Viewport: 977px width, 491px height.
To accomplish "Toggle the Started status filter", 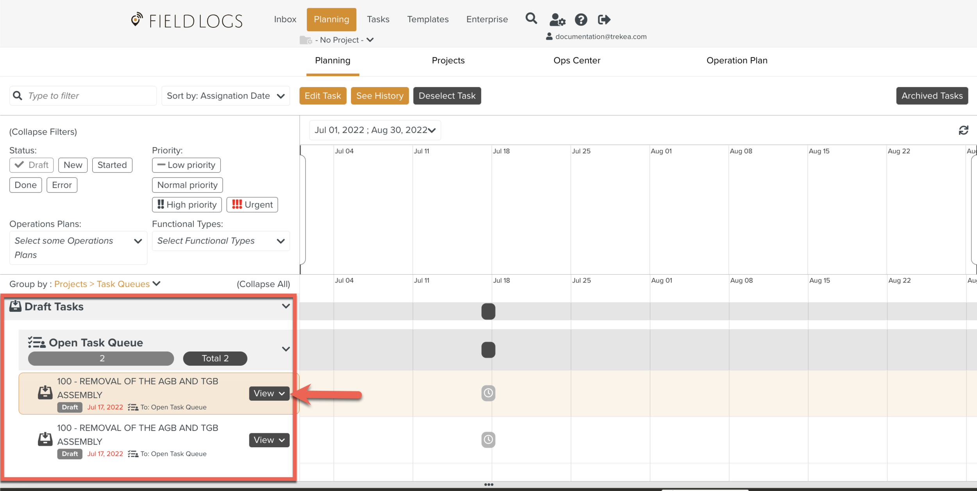I will click(x=112, y=165).
